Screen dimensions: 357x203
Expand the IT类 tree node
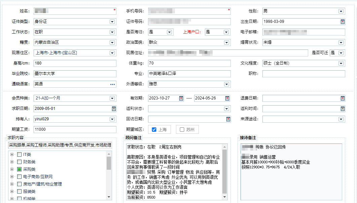click(x=12, y=155)
